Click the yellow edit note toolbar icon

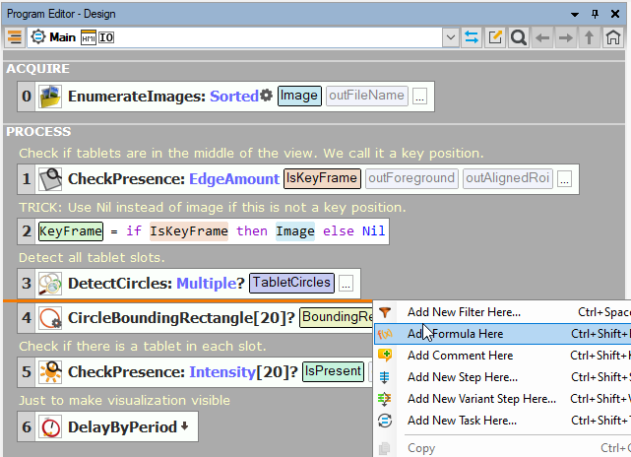(x=495, y=37)
